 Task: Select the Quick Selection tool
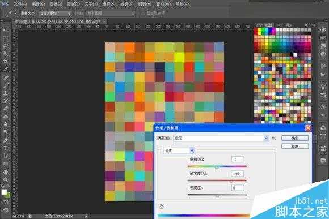(6, 54)
